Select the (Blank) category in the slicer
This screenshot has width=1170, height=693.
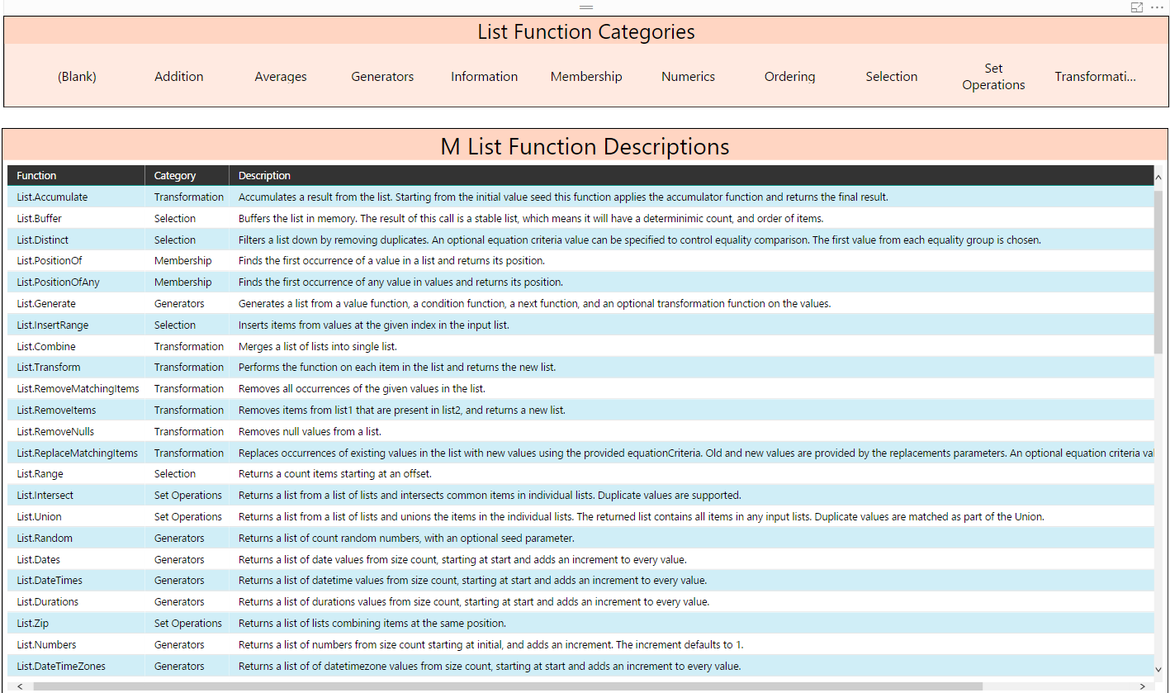[x=77, y=76]
